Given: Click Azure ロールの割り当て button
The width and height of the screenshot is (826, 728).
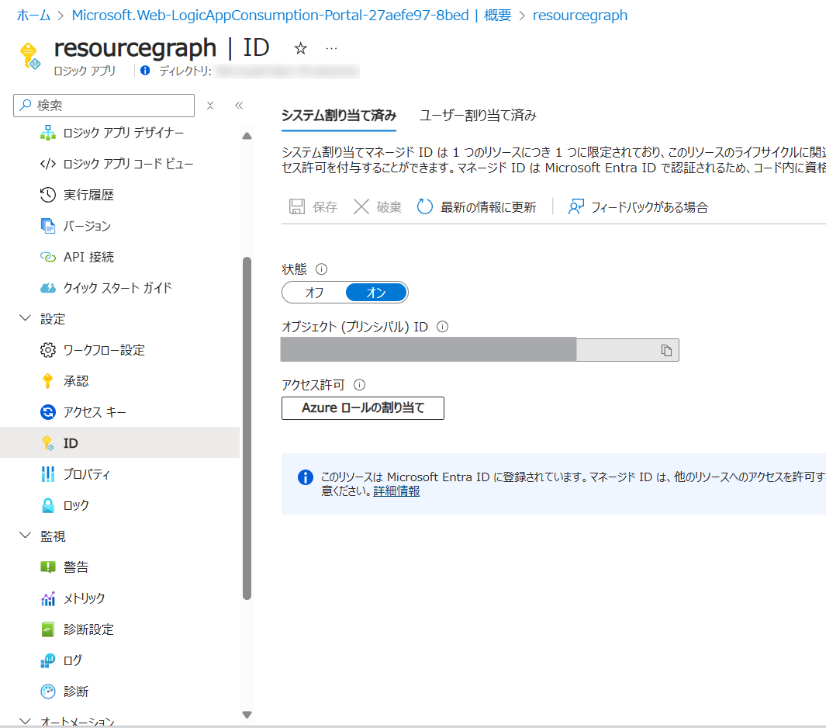Looking at the screenshot, I should click(363, 408).
